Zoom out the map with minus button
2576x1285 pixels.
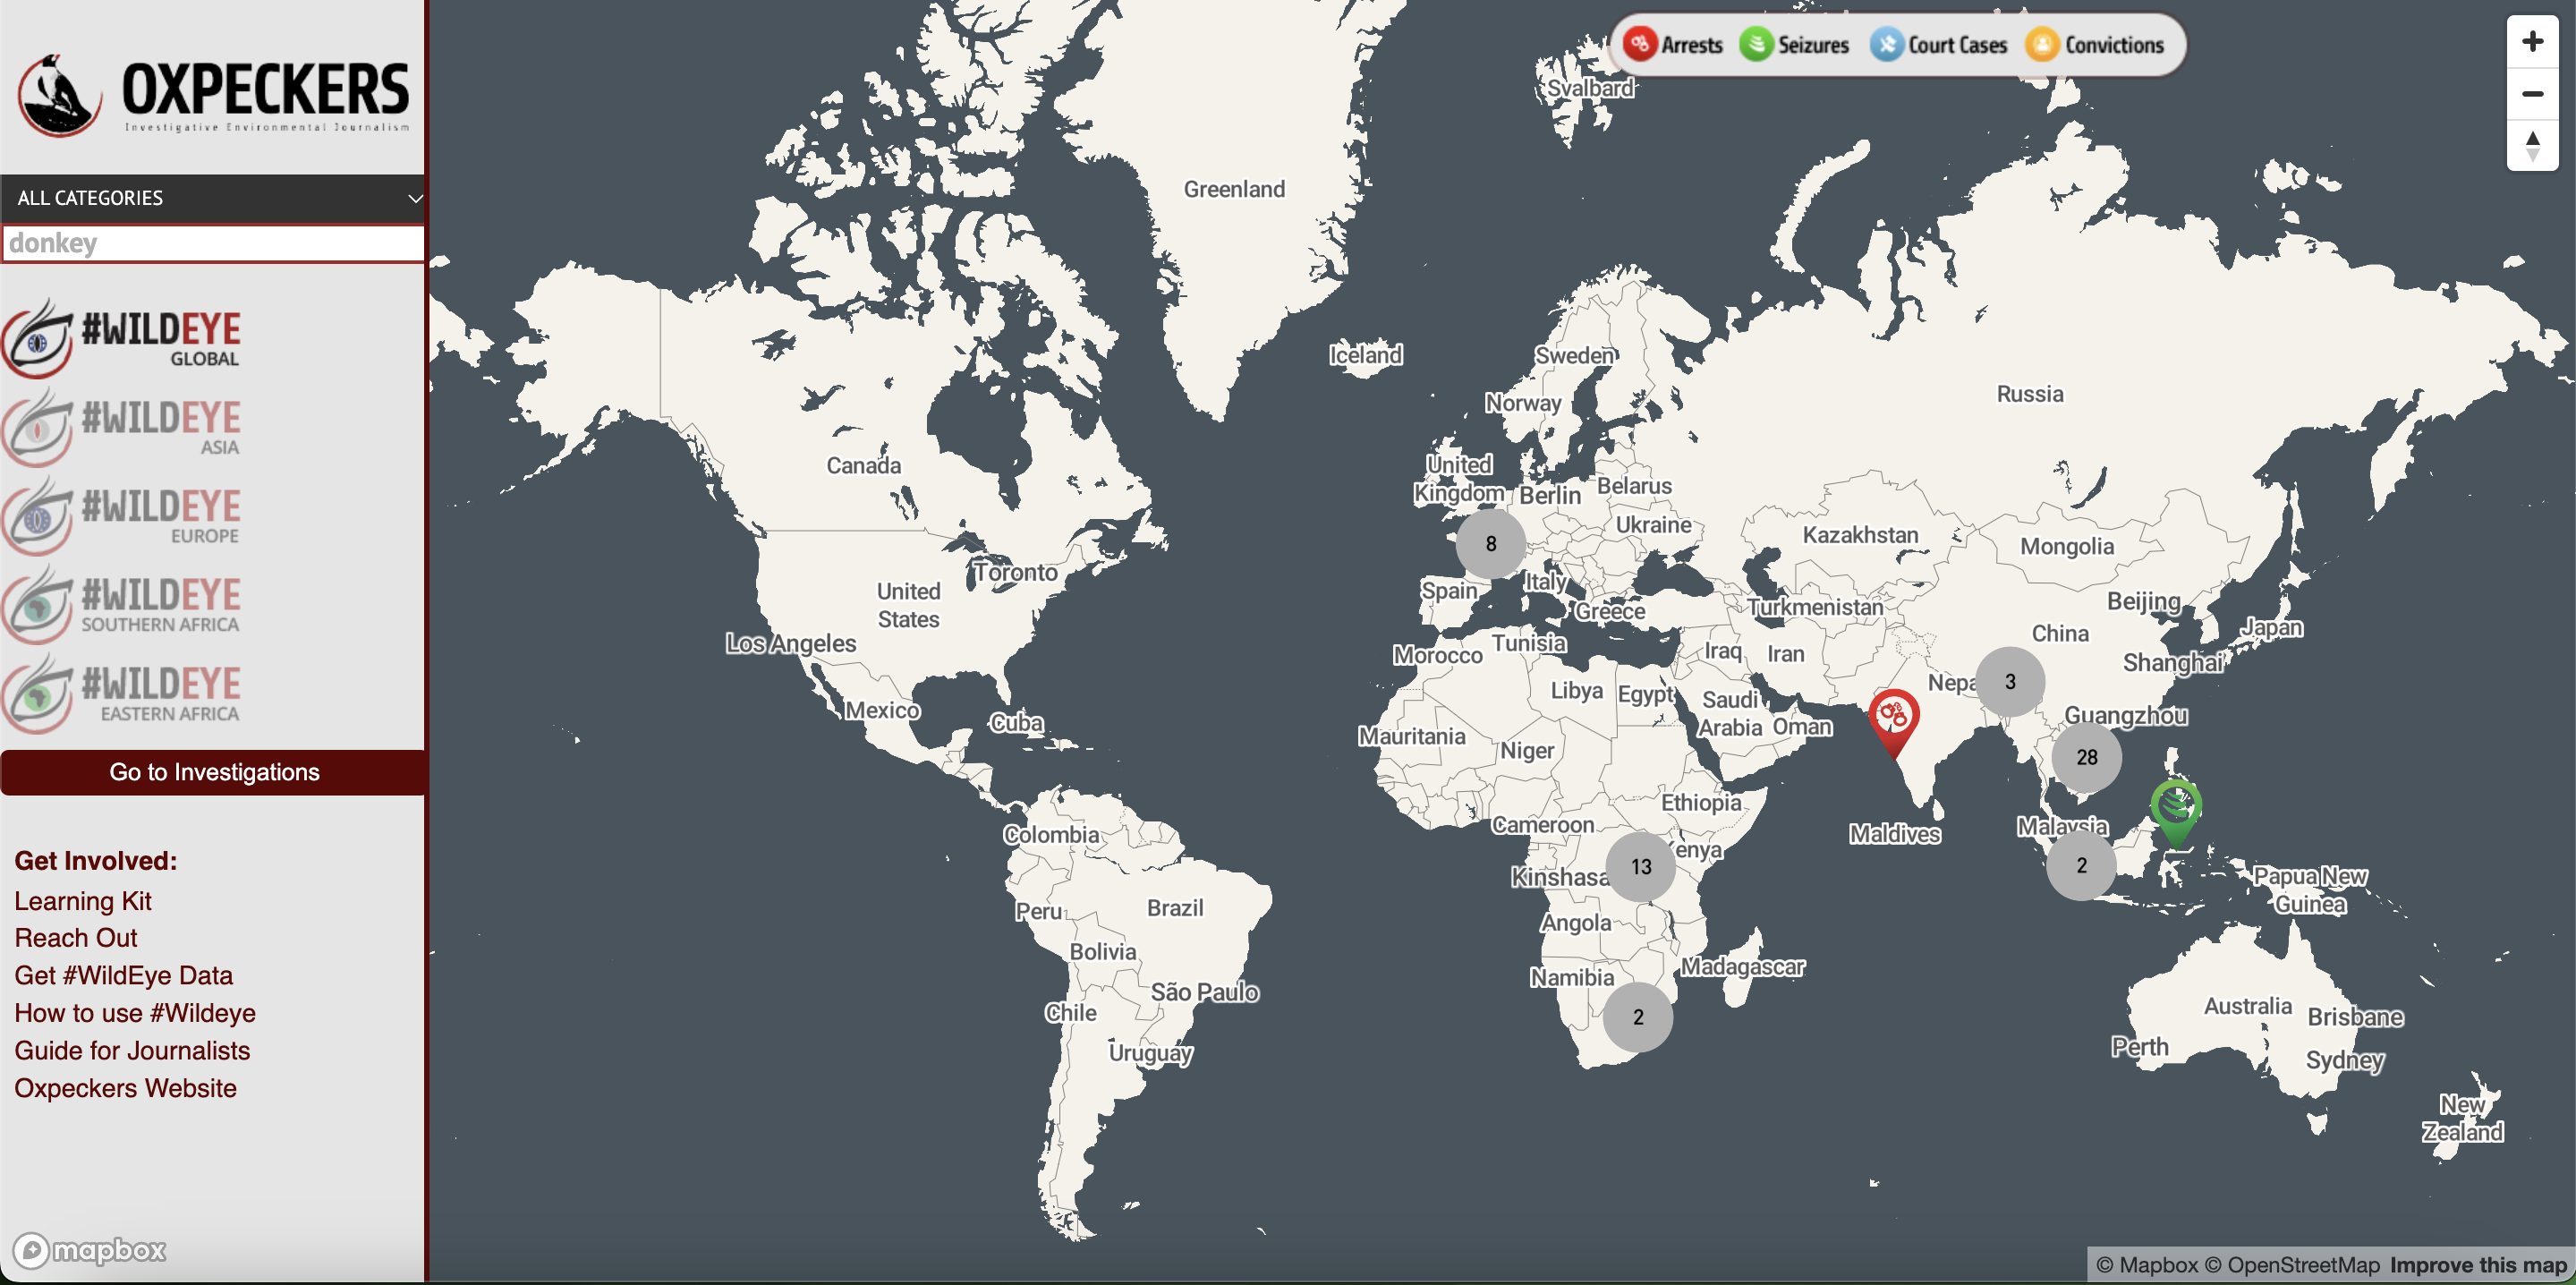tap(2532, 94)
